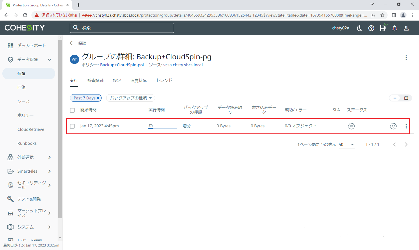Image resolution: width=419 pixels, height=250 pixels.
Task: Open the Jan 17 run row actions menu
Action: (406, 126)
